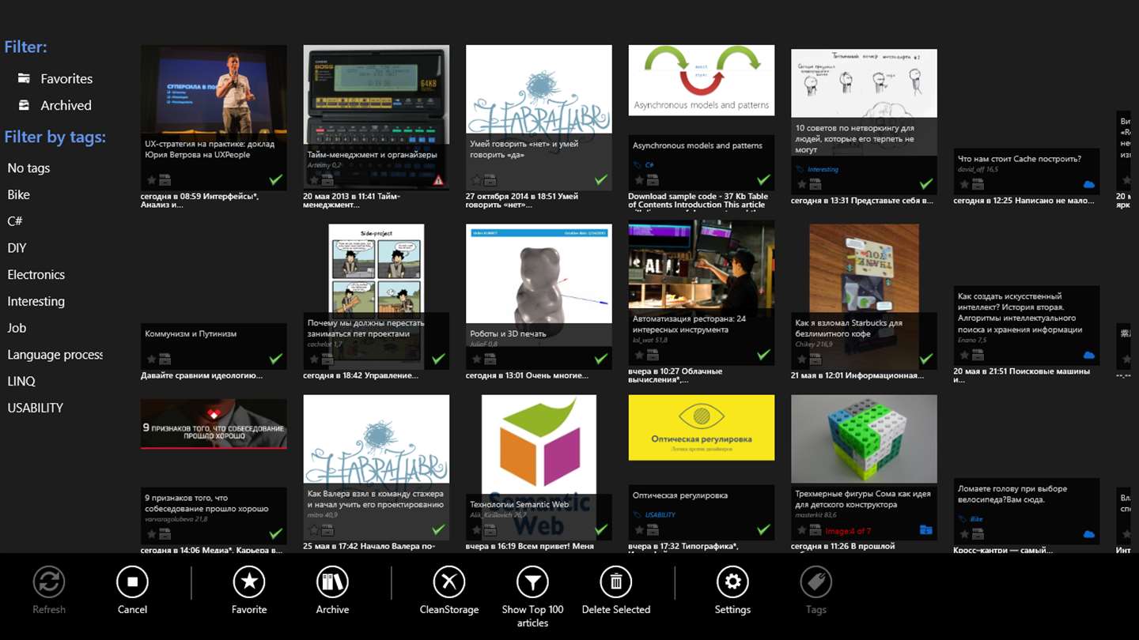Image resolution: width=1139 pixels, height=640 pixels.
Task: Toggle green checkmark on Умей говорить «нет» card
Action: coord(600,180)
